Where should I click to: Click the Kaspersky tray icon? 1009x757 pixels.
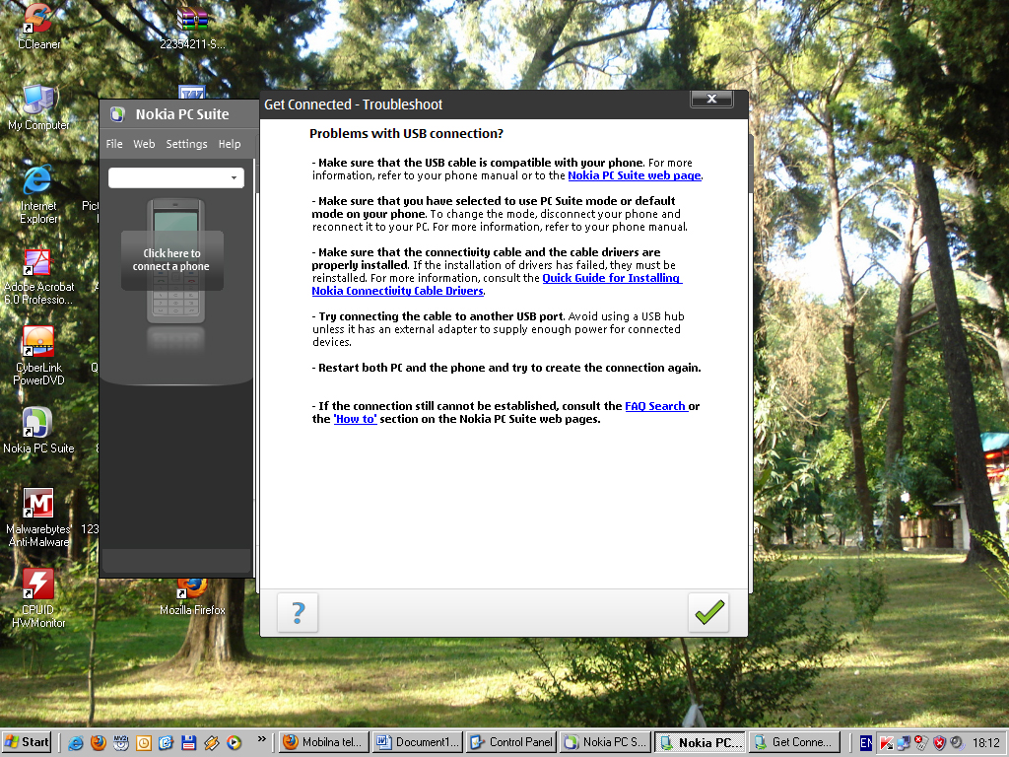coord(886,743)
